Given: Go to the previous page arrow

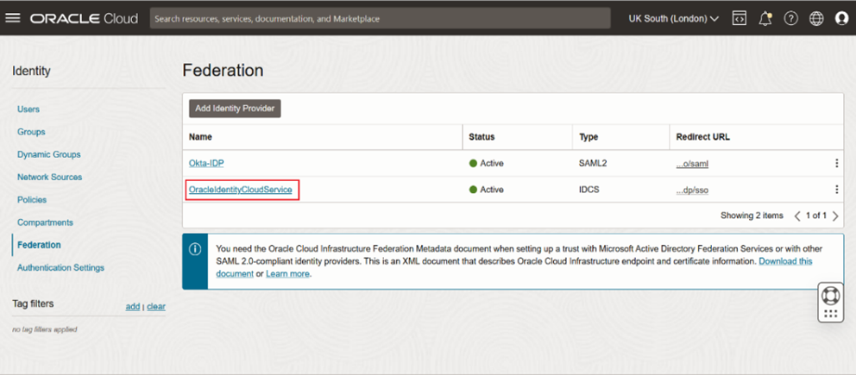Looking at the screenshot, I should (797, 216).
